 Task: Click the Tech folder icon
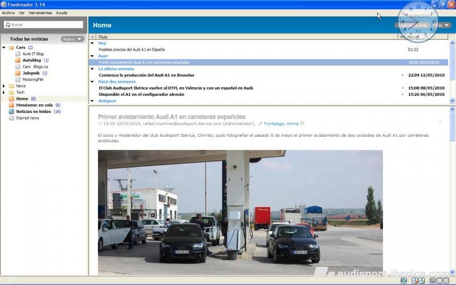click(x=11, y=92)
